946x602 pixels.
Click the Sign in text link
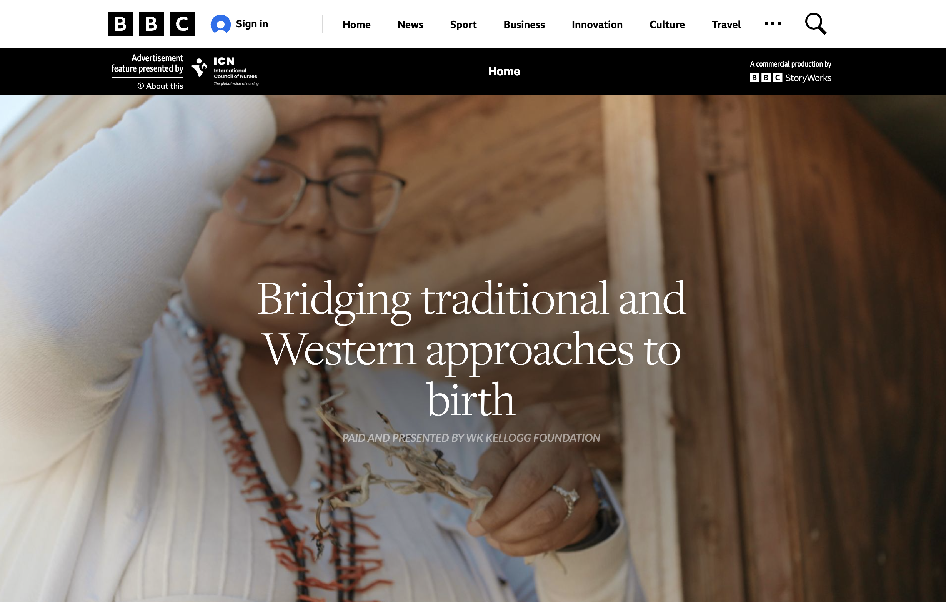coord(252,24)
